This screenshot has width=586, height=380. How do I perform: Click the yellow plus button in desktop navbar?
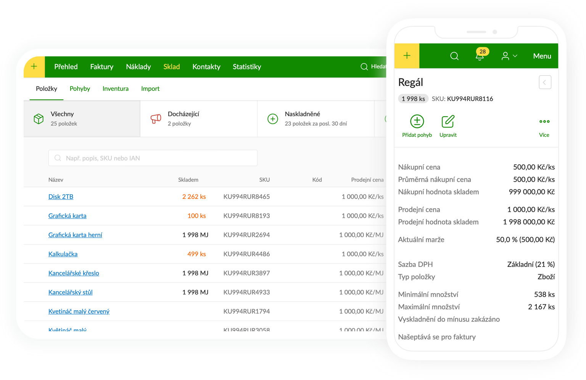[x=34, y=67]
